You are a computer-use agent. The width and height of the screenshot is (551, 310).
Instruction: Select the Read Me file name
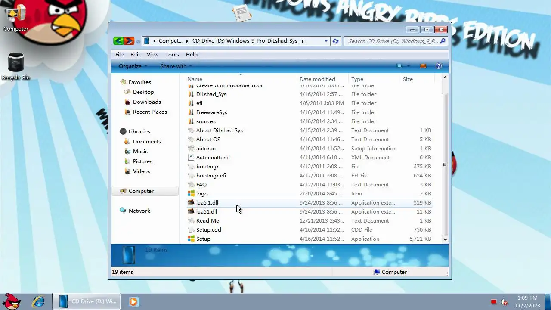[207, 221]
